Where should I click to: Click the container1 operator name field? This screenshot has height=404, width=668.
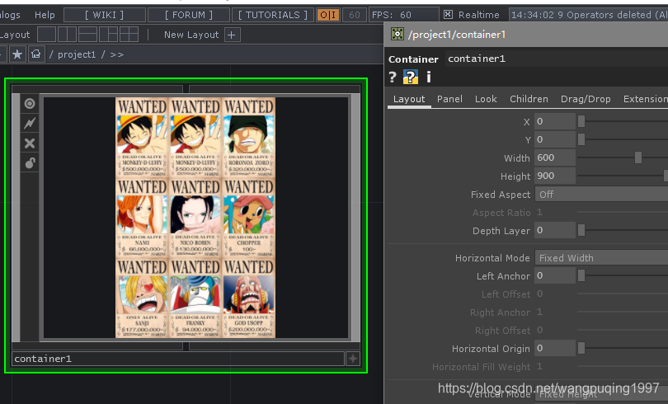point(557,59)
